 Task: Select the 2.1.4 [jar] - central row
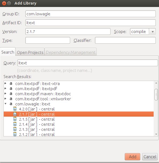tap(79, 124)
